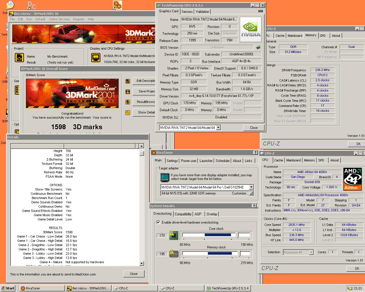365x292 pixels.
Task: Switch to RivaTuner taskbar button
Action: 42,288
